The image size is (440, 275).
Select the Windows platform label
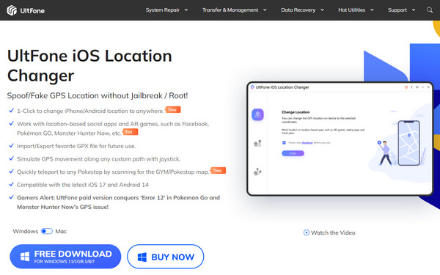click(25, 231)
